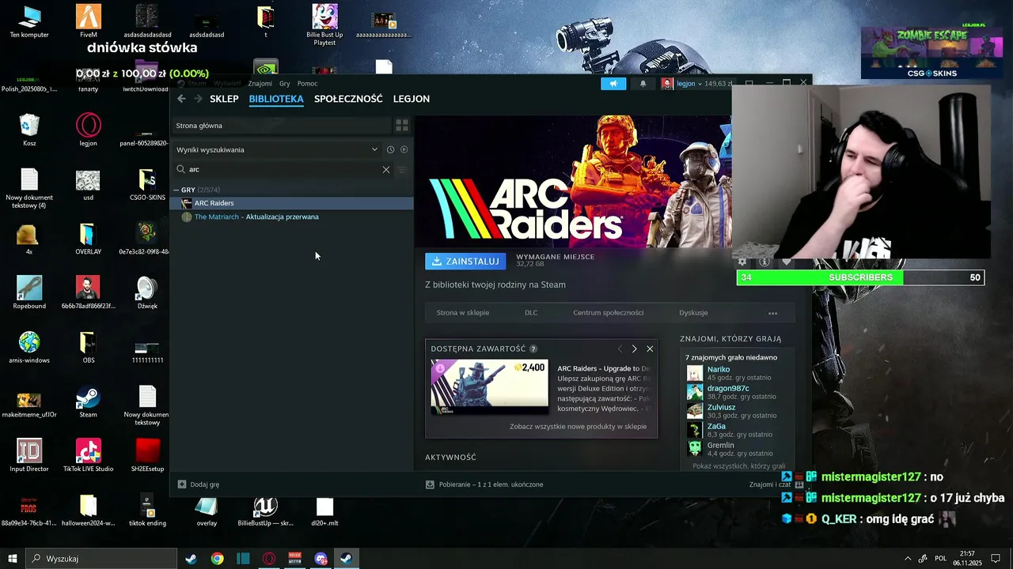Screen dimensions: 1013x569
Task: Open Opera GX from the taskbar
Action: tap(269, 559)
